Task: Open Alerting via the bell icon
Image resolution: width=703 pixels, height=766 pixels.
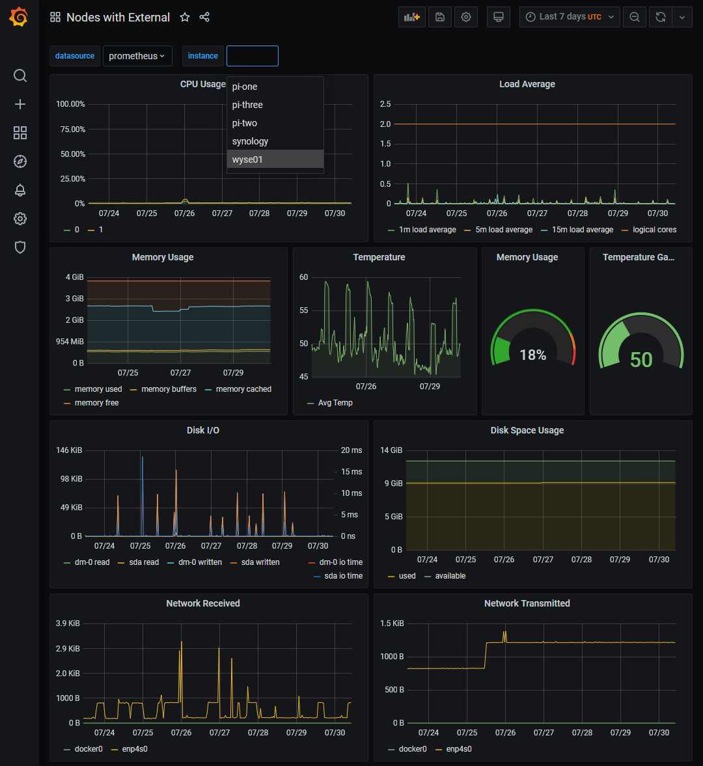Action: click(x=20, y=190)
